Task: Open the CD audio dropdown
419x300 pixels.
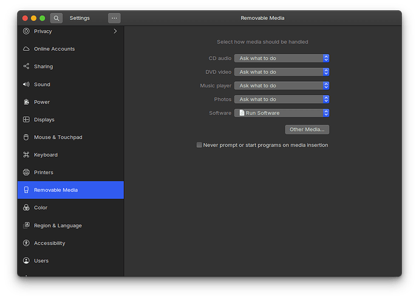Action: (282, 58)
